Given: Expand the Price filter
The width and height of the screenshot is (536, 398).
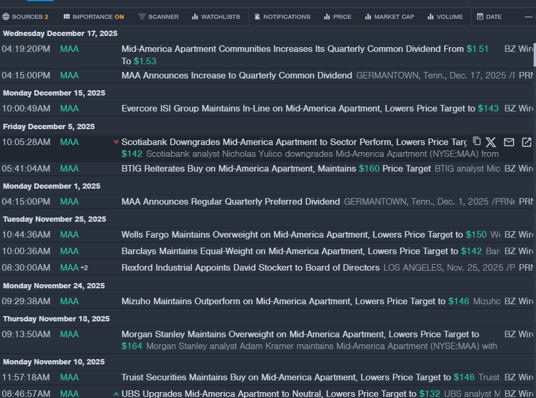Looking at the screenshot, I should tap(337, 17).
